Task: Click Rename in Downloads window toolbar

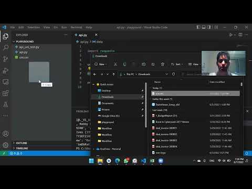Action: pos(143,64)
